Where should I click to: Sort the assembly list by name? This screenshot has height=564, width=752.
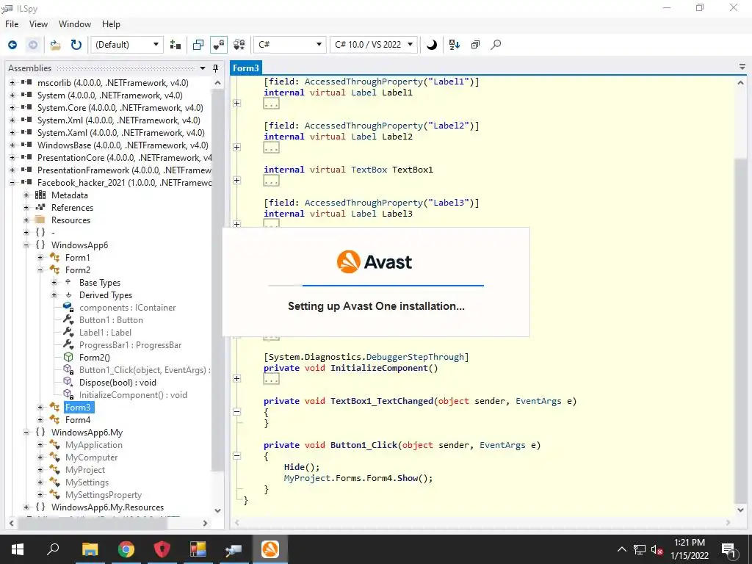pyautogui.click(x=454, y=45)
